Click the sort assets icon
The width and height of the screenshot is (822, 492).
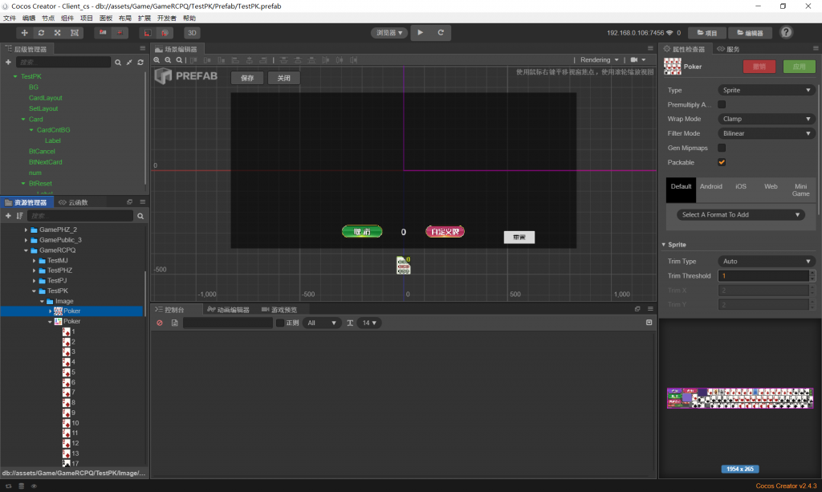click(19, 216)
